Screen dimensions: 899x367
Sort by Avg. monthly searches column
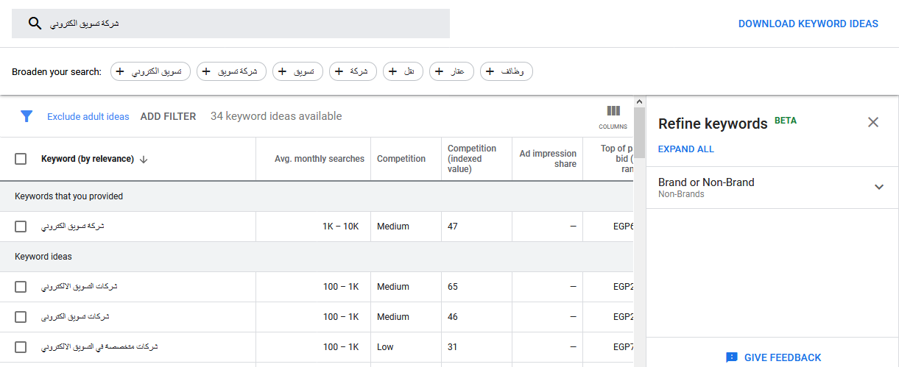coord(319,159)
